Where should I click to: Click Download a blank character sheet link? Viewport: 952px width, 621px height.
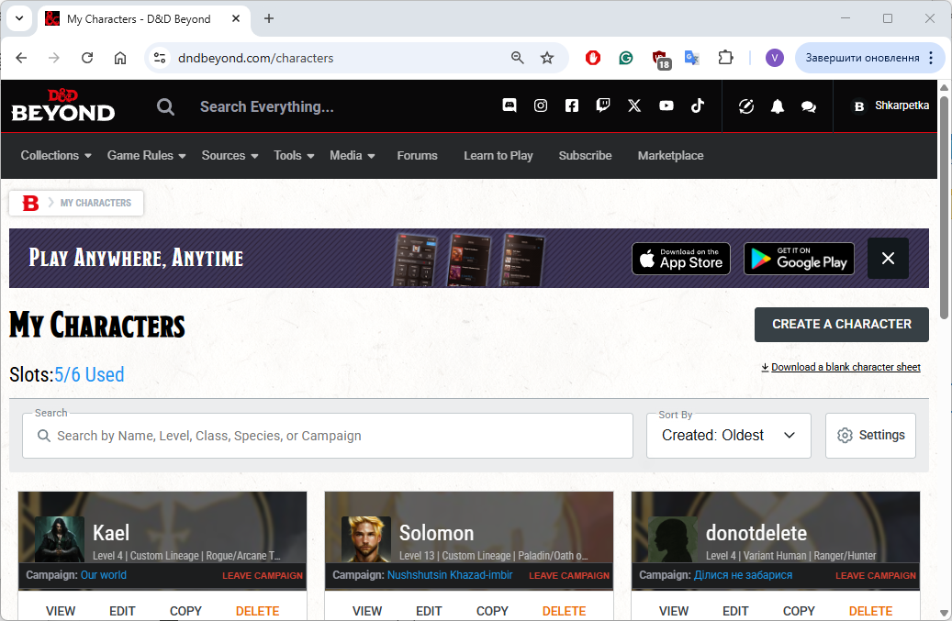tap(845, 367)
